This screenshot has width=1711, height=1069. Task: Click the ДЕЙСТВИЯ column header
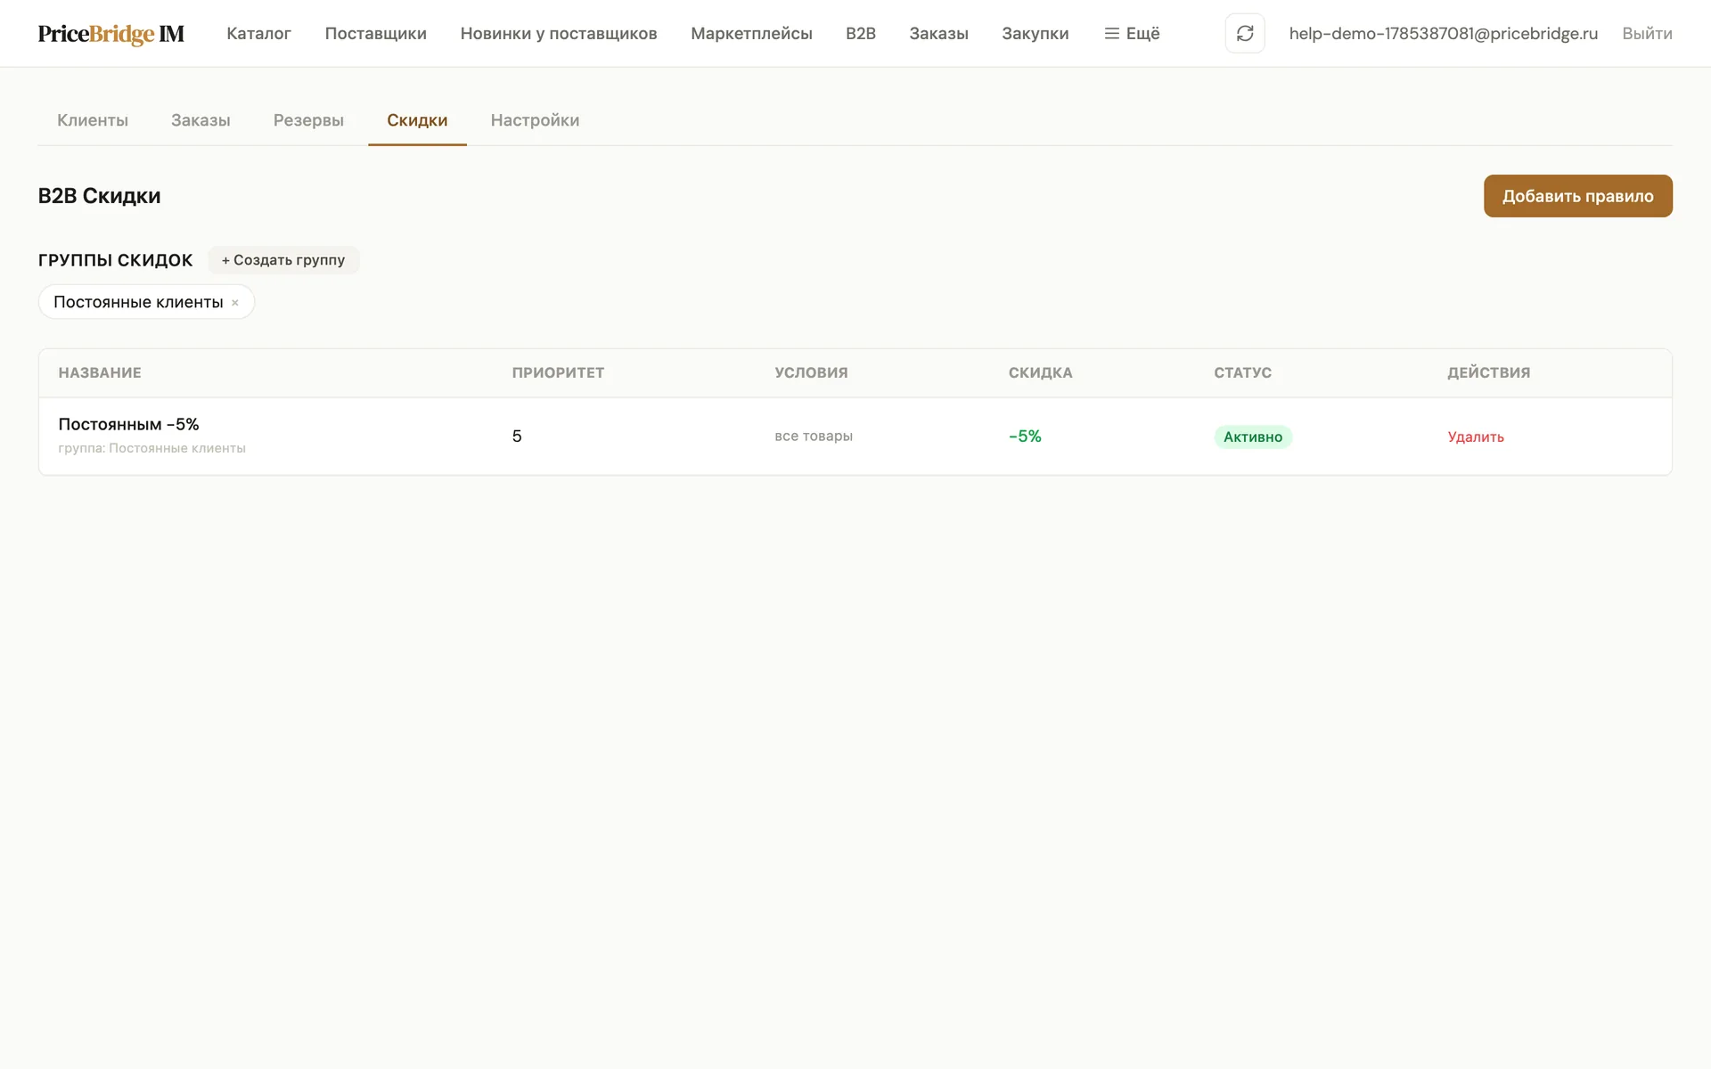point(1488,372)
